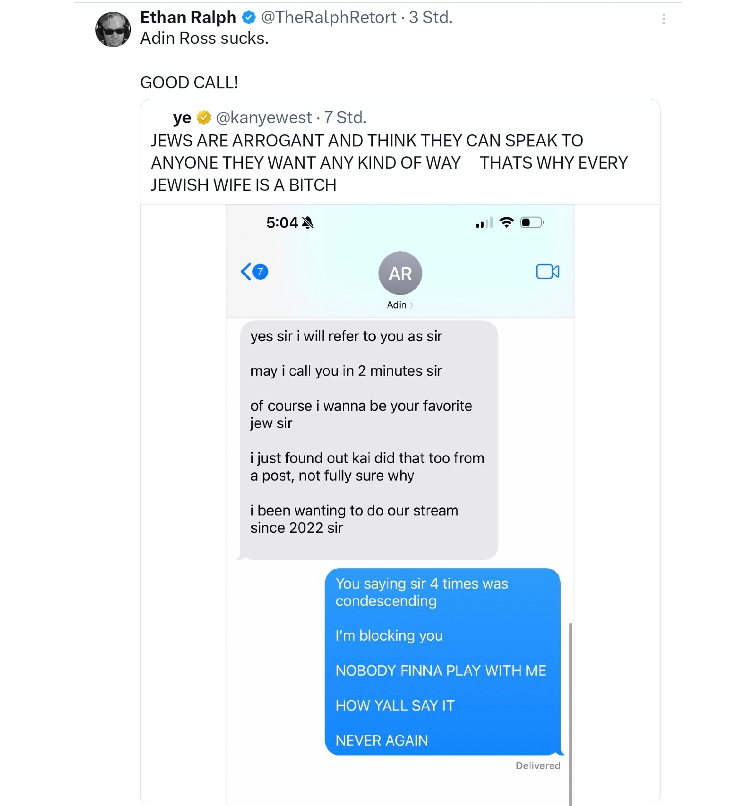Viewport: 755px width, 806px height.
Task: Click the 3 Std. timestamp of the tweet
Action: tap(431, 17)
